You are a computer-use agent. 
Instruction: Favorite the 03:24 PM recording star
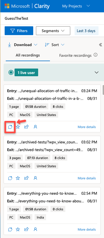18,127
